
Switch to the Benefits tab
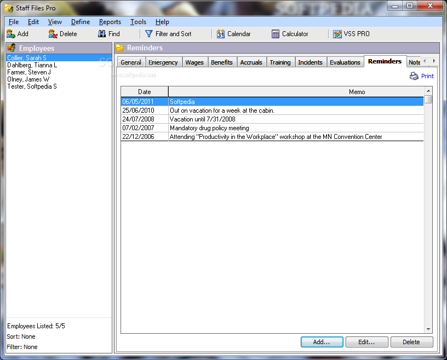tap(222, 62)
